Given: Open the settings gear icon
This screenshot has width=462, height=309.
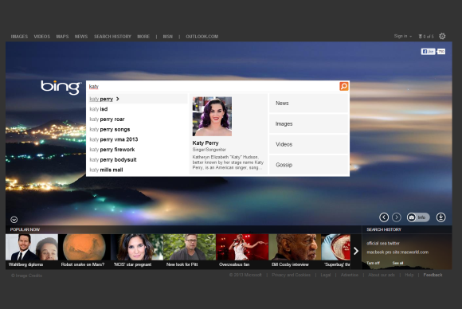Looking at the screenshot, I should coord(442,36).
